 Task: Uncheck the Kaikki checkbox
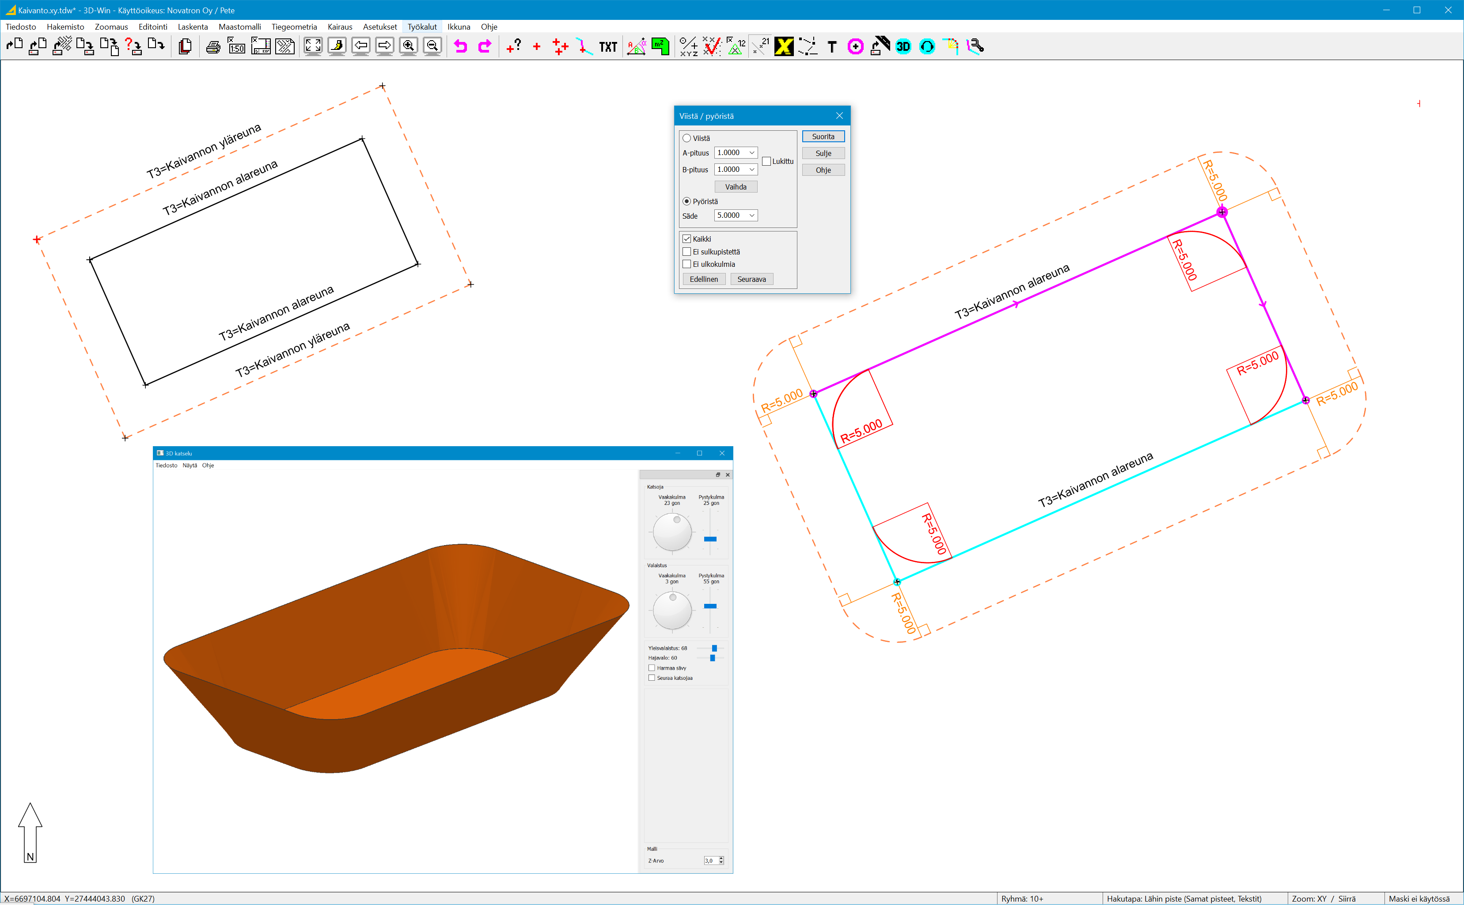[x=687, y=239]
